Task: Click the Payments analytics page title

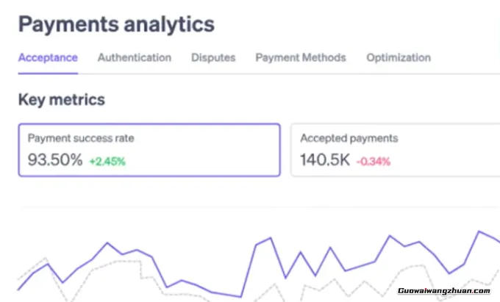Action: [116, 24]
